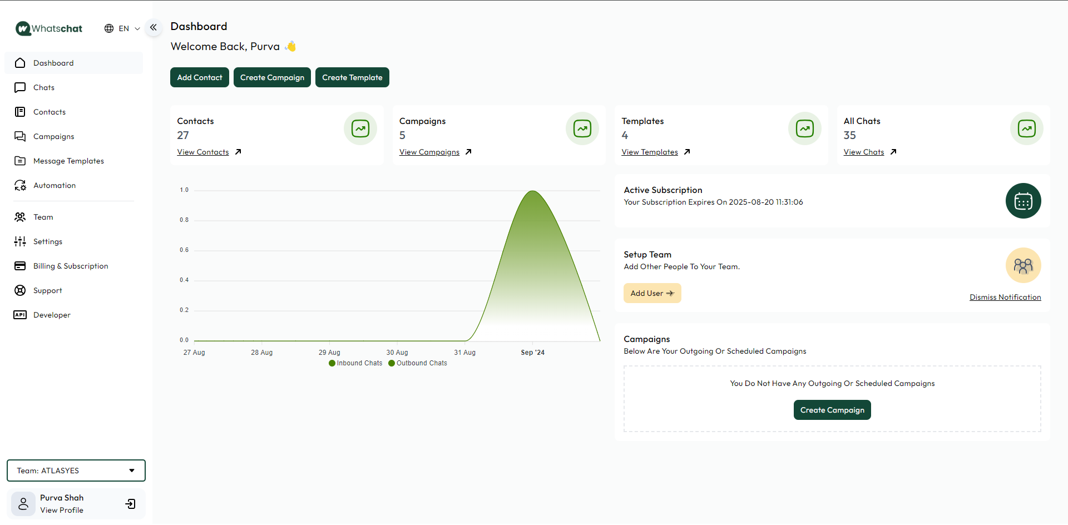1068x525 pixels.
Task: Go to Chats in the sidebar
Action: (x=74, y=87)
